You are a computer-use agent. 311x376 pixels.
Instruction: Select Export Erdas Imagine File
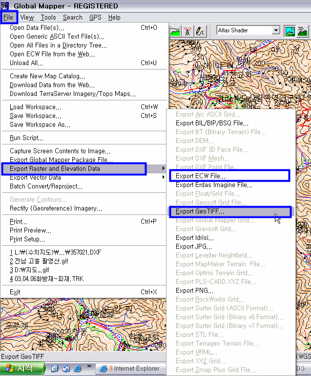pos(231,185)
